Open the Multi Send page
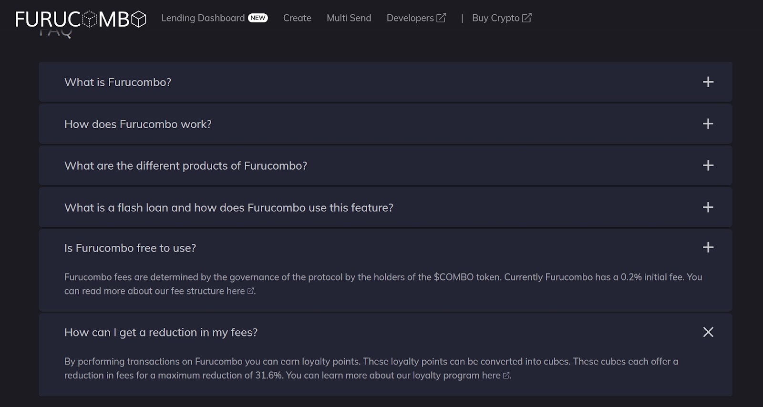 [349, 18]
